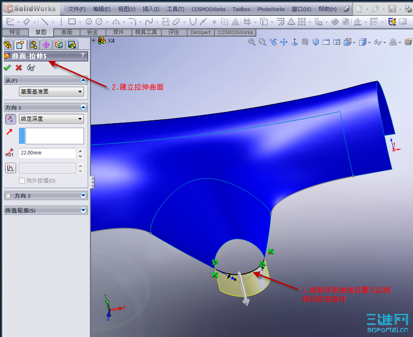Switch to the 焊件 tab

coord(119,32)
